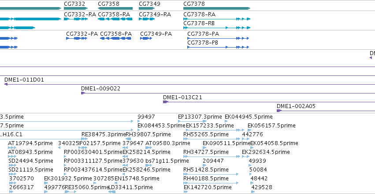
Task: Open EST EK258214.5prime
Action: pos(146,152)
